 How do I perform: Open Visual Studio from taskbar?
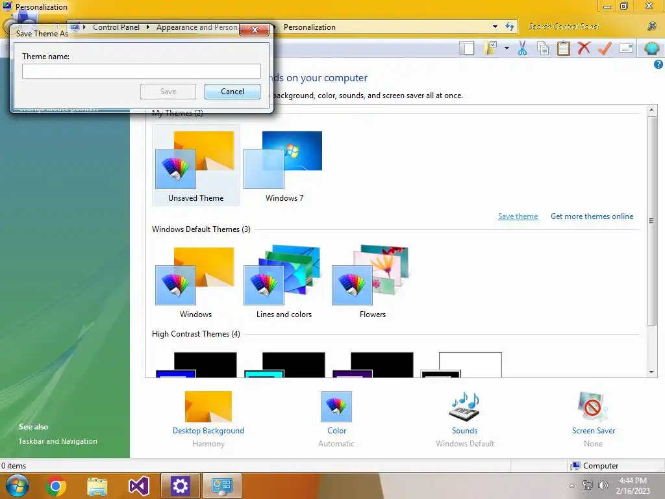(x=139, y=486)
